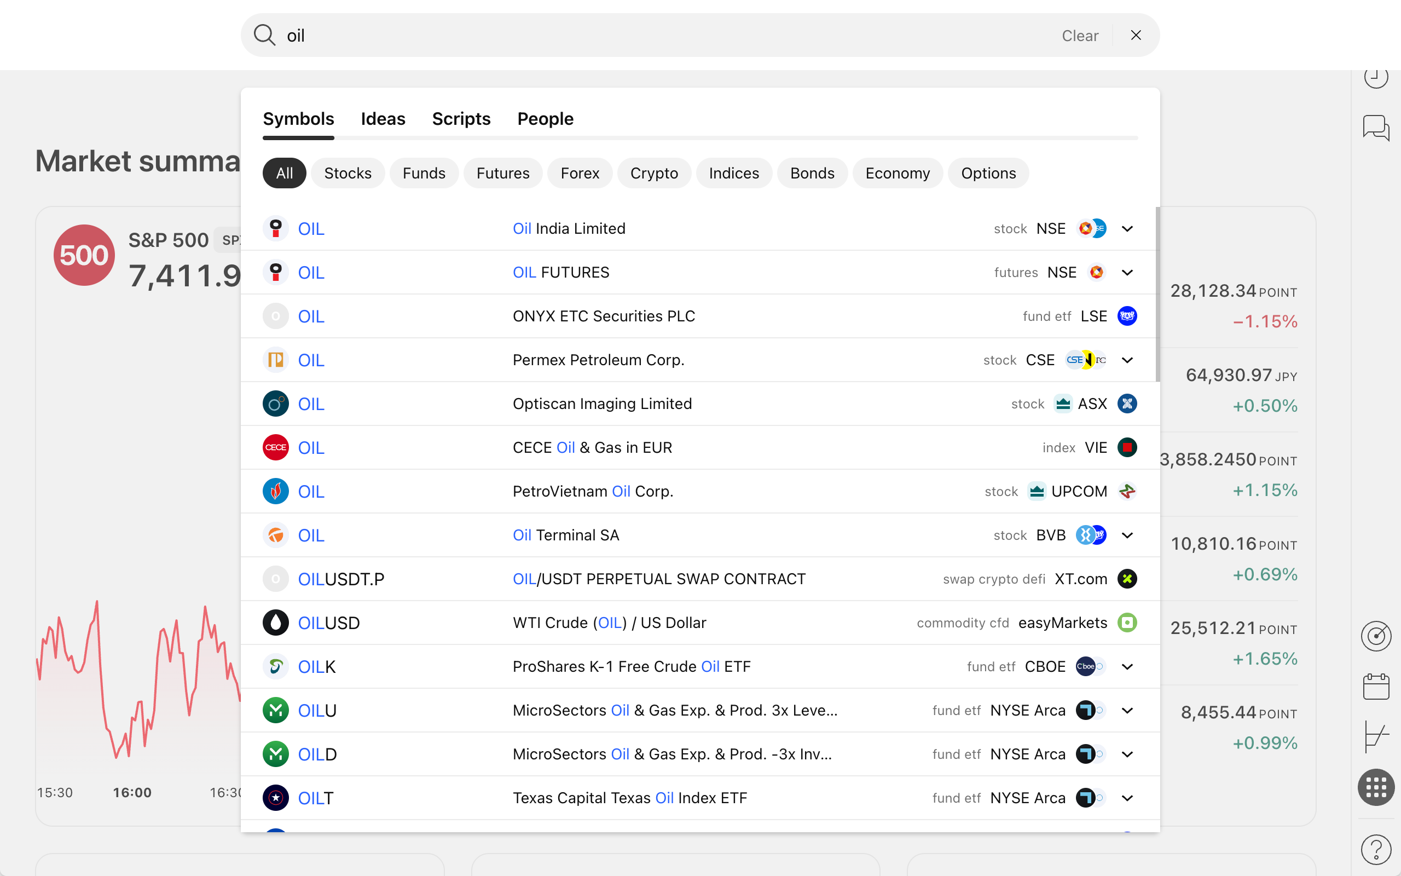Click the CECE Oil & Gas logo icon

pyautogui.click(x=276, y=448)
